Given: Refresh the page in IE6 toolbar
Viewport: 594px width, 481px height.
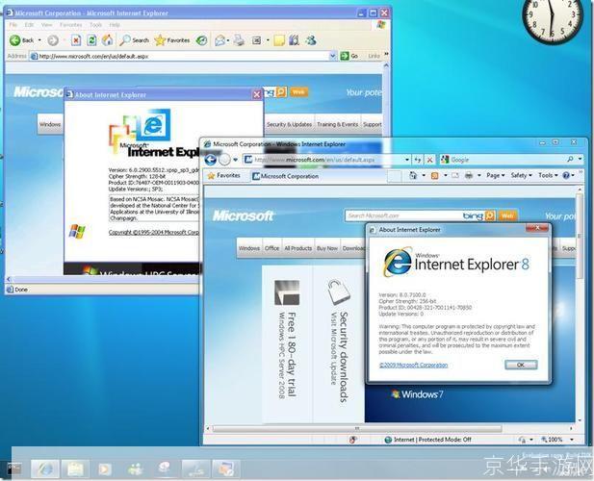Looking at the screenshot, I should (91, 40).
